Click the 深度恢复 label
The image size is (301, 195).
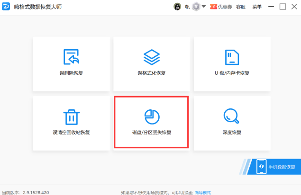click(232, 133)
